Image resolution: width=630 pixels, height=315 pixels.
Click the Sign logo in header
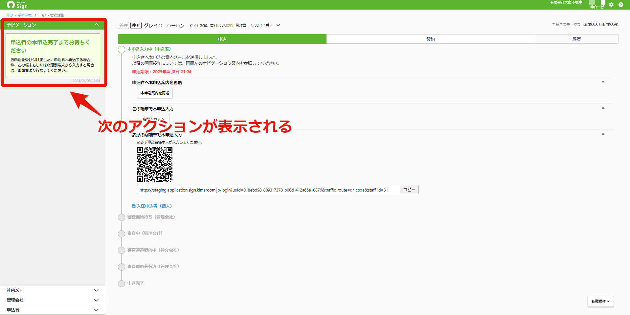(17, 5)
